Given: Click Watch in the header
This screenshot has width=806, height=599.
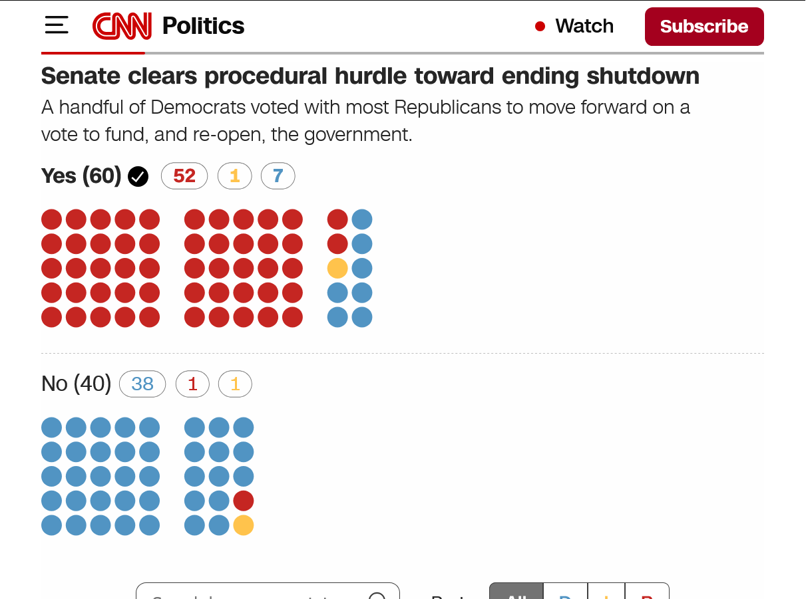Looking at the screenshot, I should coord(584,26).
